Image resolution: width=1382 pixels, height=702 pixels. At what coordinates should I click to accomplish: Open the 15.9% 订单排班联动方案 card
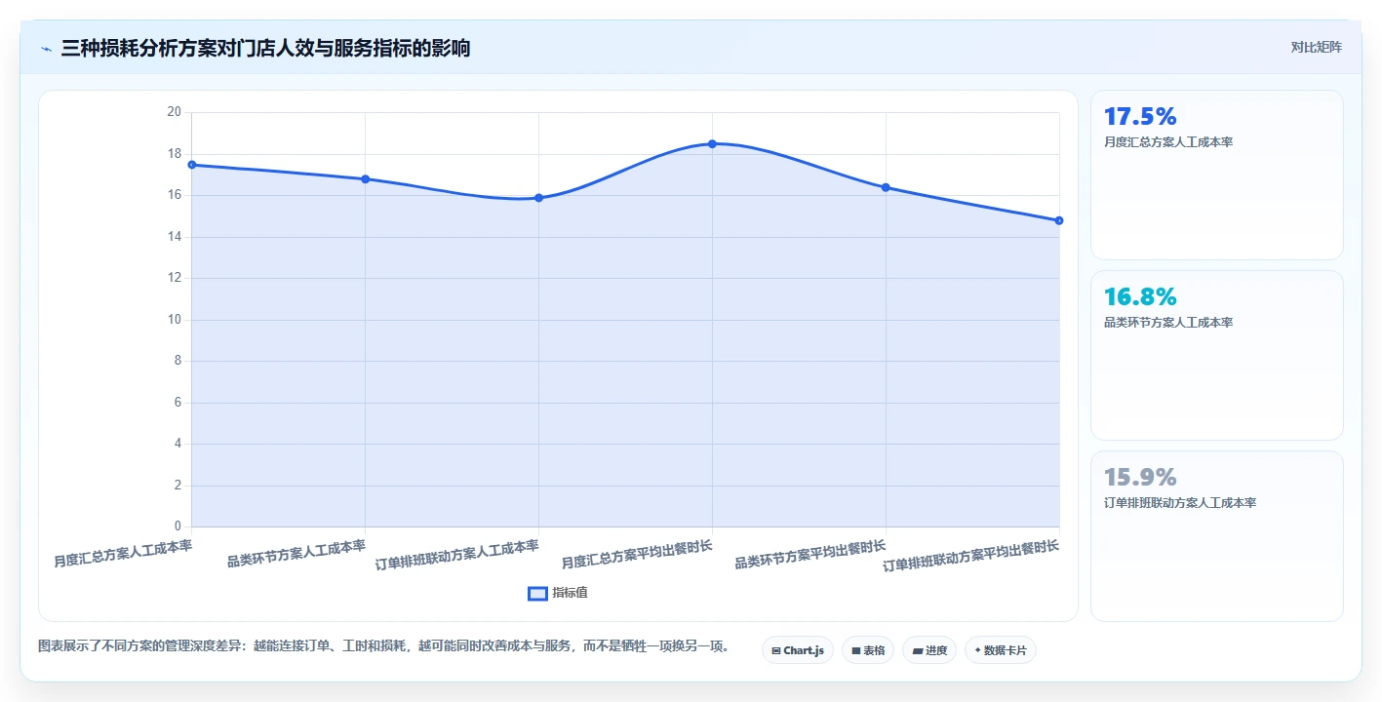click(x=1216, y=536)
